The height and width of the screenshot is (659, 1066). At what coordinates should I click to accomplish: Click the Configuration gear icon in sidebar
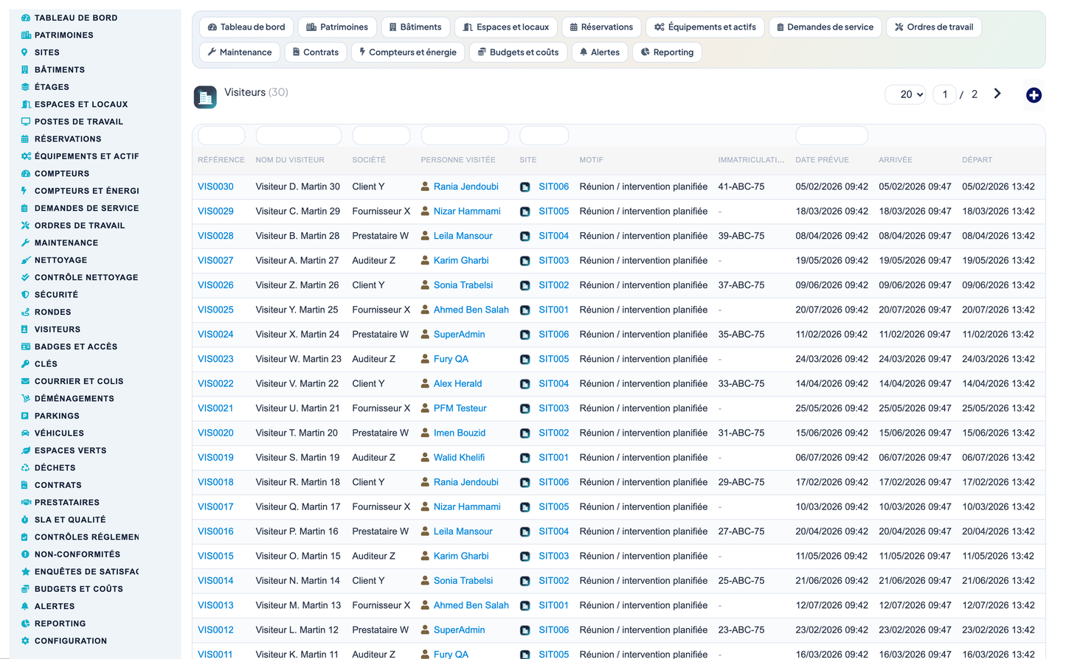click(x=25, y=641)
